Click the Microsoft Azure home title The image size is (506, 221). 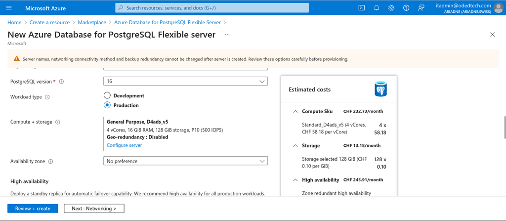pyautogui.click(x=45, y=8)
